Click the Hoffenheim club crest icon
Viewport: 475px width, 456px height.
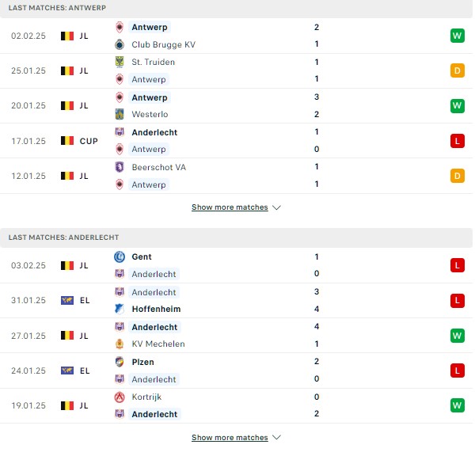click(x=120, y=309)
